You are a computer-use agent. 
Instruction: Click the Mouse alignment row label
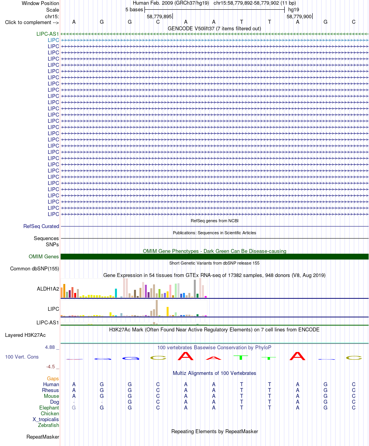51,396
